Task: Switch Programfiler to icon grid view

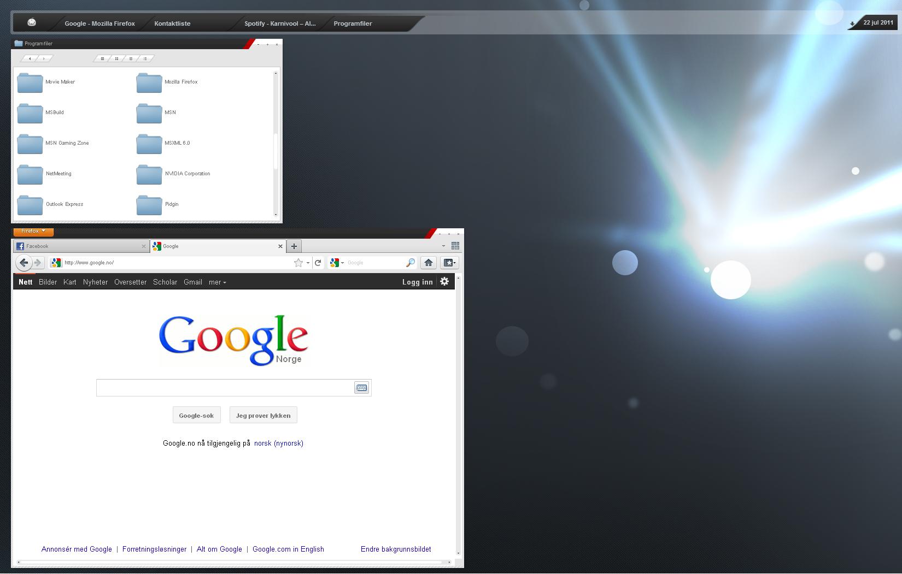Action: [x=116, y=58]
